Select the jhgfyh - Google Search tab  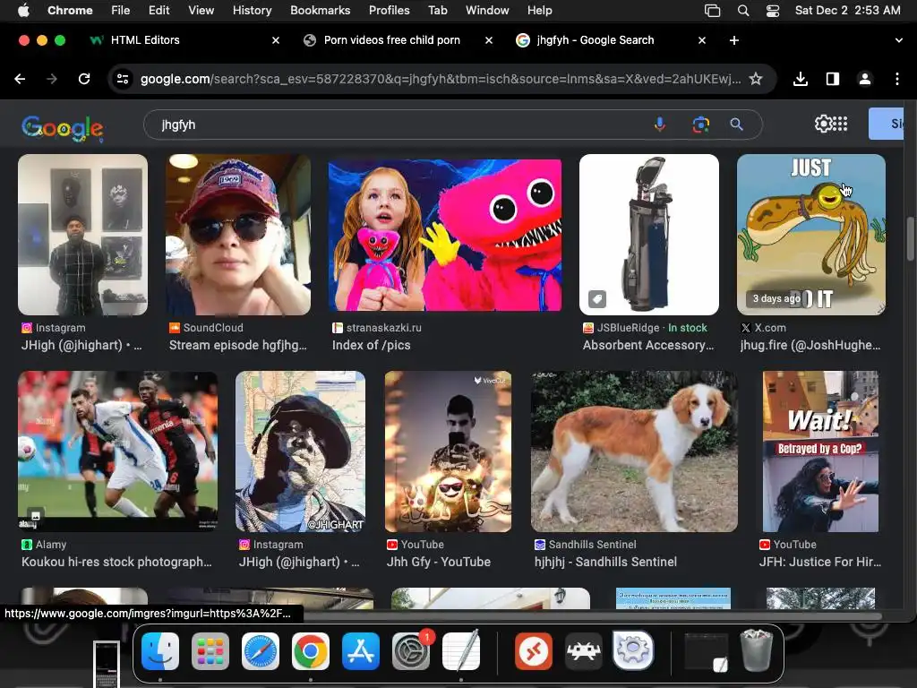(596, 40)
